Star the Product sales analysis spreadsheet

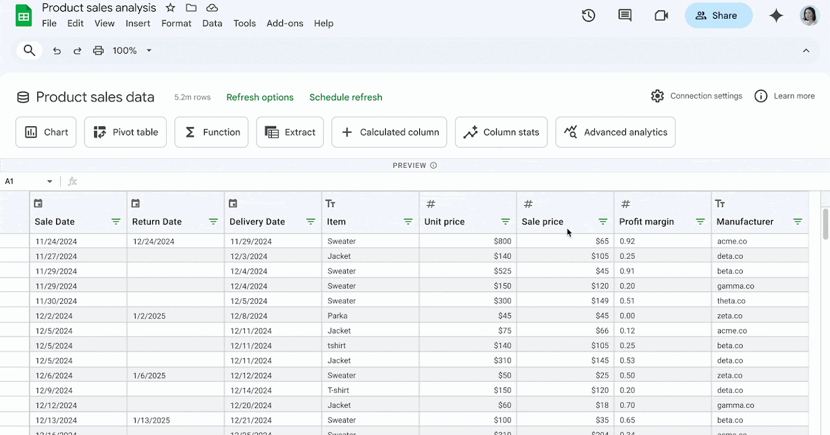pyautogui.click(x=170, y=8)
